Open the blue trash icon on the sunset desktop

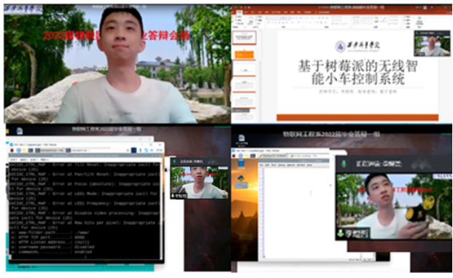click(241, 164)
